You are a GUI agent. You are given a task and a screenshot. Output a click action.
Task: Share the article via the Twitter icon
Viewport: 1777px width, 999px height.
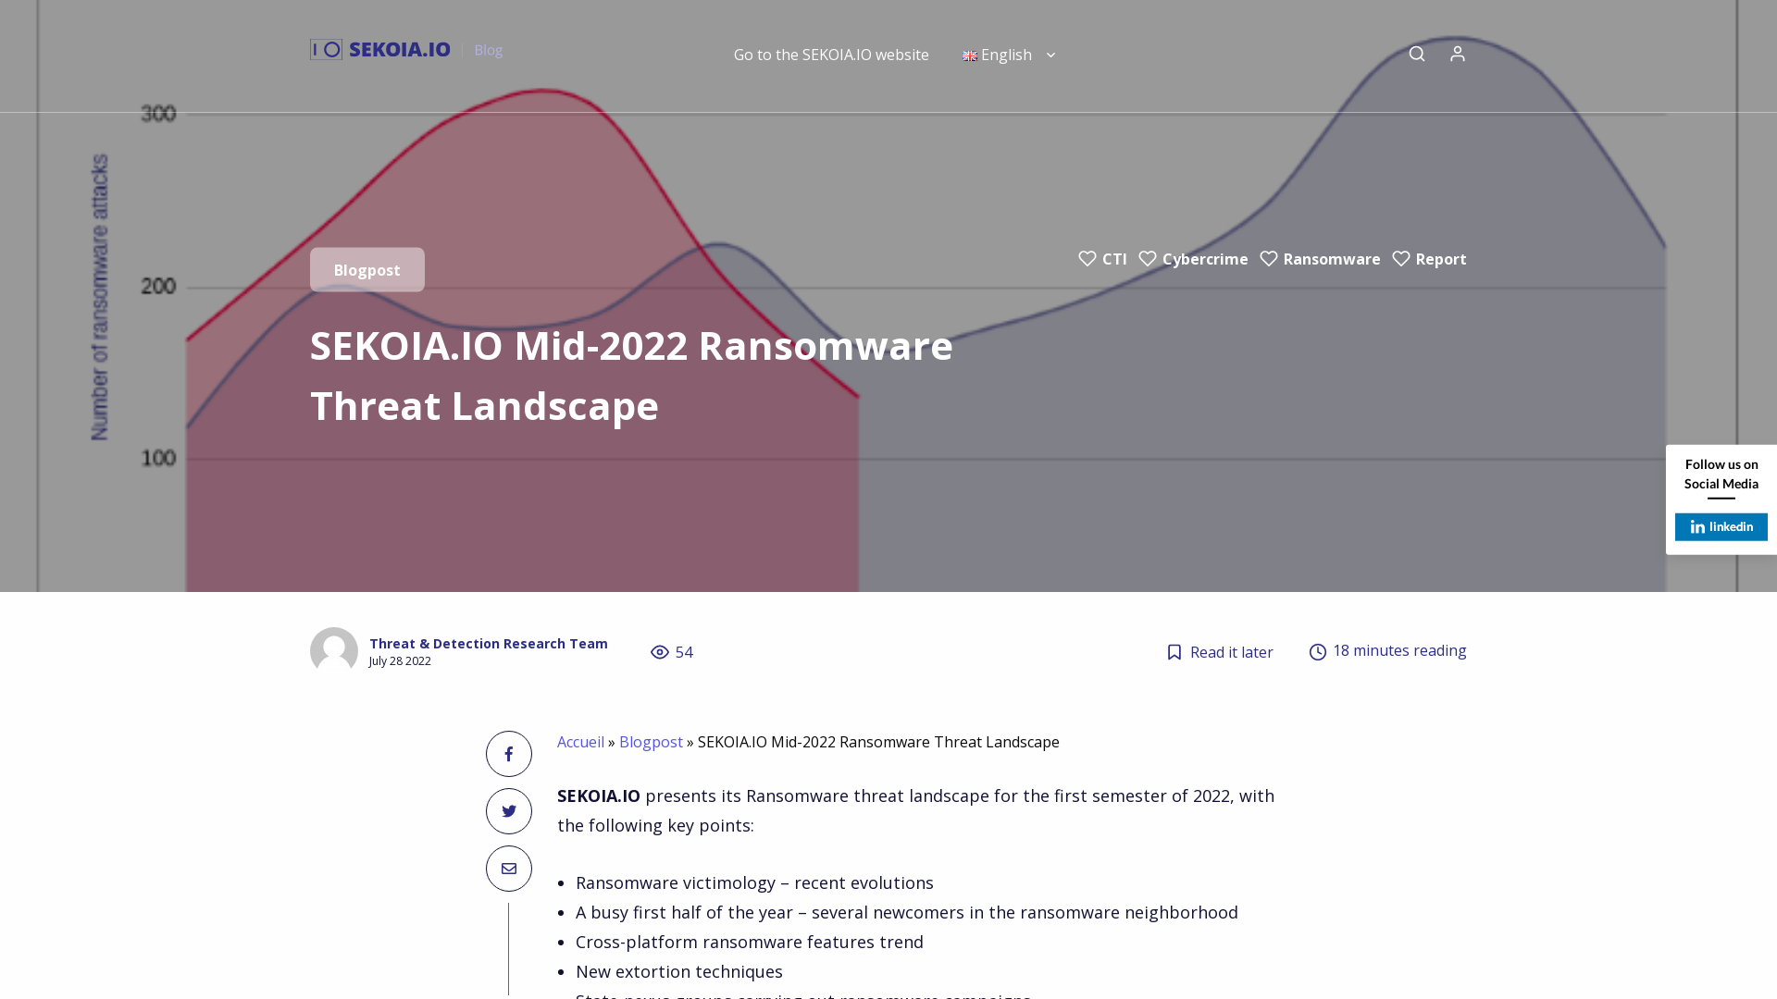508,810
